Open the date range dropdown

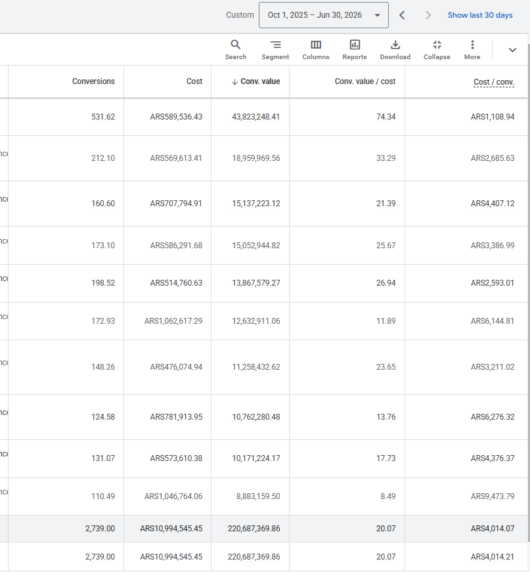pos(324,15)
